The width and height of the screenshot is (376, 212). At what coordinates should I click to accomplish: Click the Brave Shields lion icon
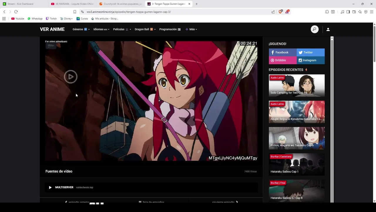(x=280, y=11)
